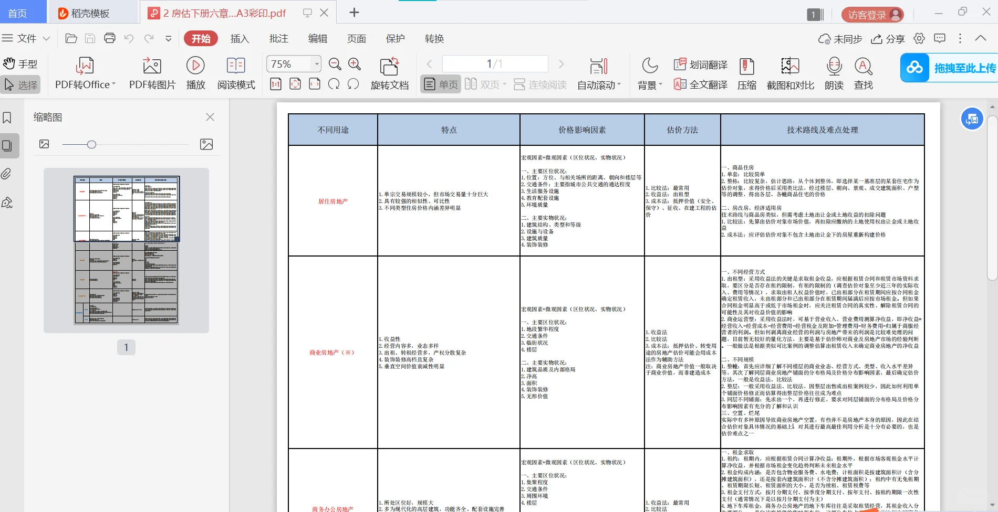998x512 pixels.
Task: Switch to the 首页 tab
Action: tap(17, 13)
